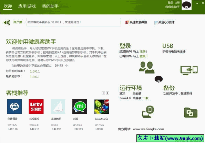Click the Sina Weibo logo icon

(126, 23)
